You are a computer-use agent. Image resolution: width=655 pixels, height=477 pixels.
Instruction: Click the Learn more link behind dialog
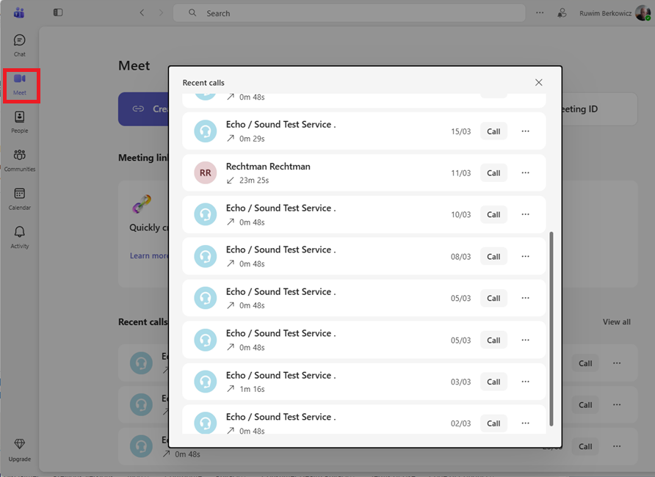pos(149,256)
